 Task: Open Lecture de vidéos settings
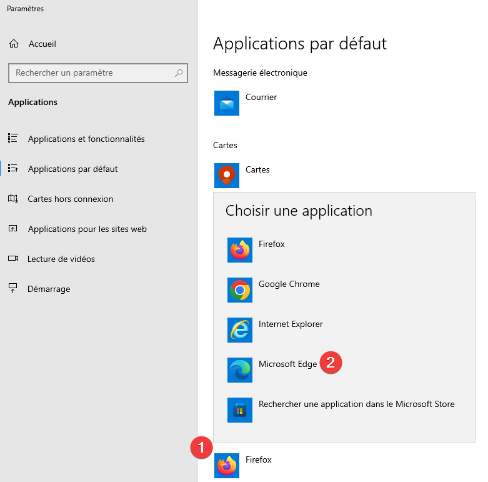click(61, 259)
